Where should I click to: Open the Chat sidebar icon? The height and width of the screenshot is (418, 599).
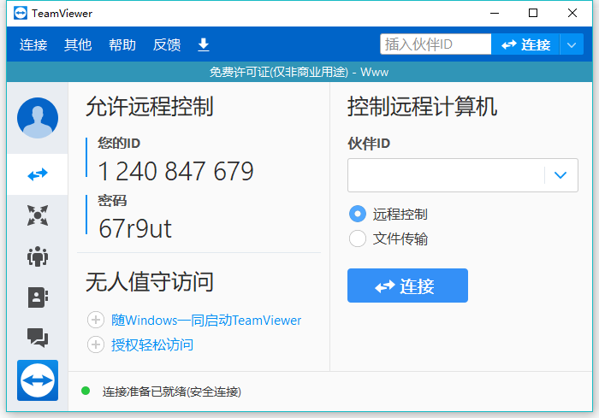tap(38, 338)
